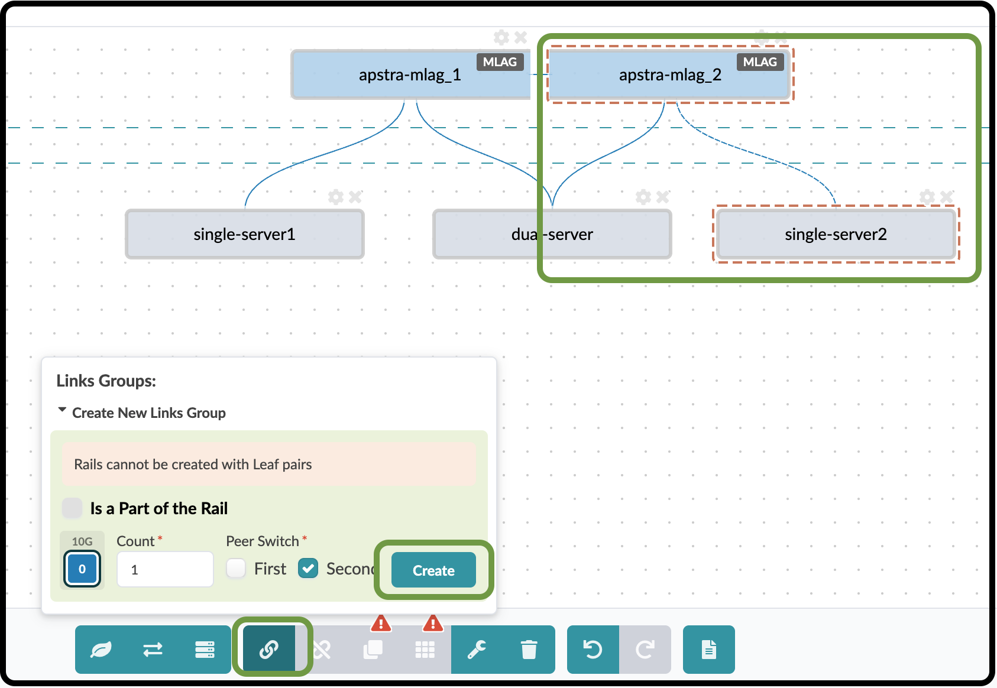
Task: Open gear settings above dual-server
Action: 643,197
